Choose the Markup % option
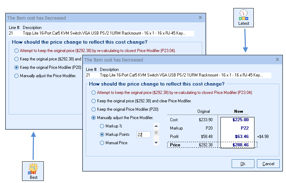Image resolution: width=286 pixels, height=183 pixels. 102,126
